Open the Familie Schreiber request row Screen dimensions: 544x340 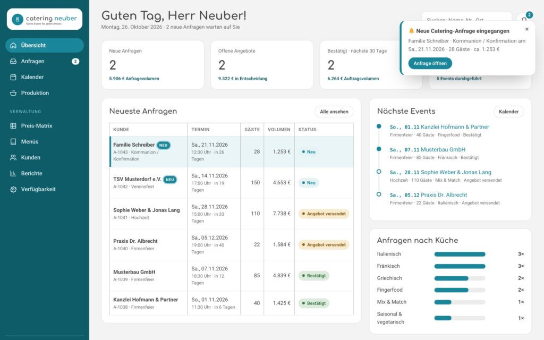(232, 151)
